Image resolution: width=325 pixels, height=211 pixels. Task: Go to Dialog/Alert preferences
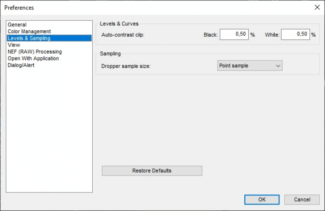point(21,65)
